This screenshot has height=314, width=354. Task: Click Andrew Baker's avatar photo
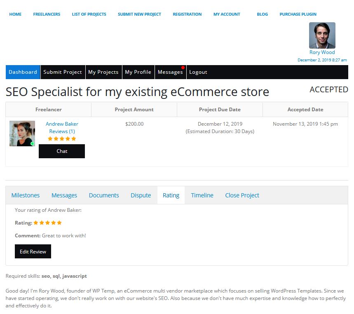(22, 134)
